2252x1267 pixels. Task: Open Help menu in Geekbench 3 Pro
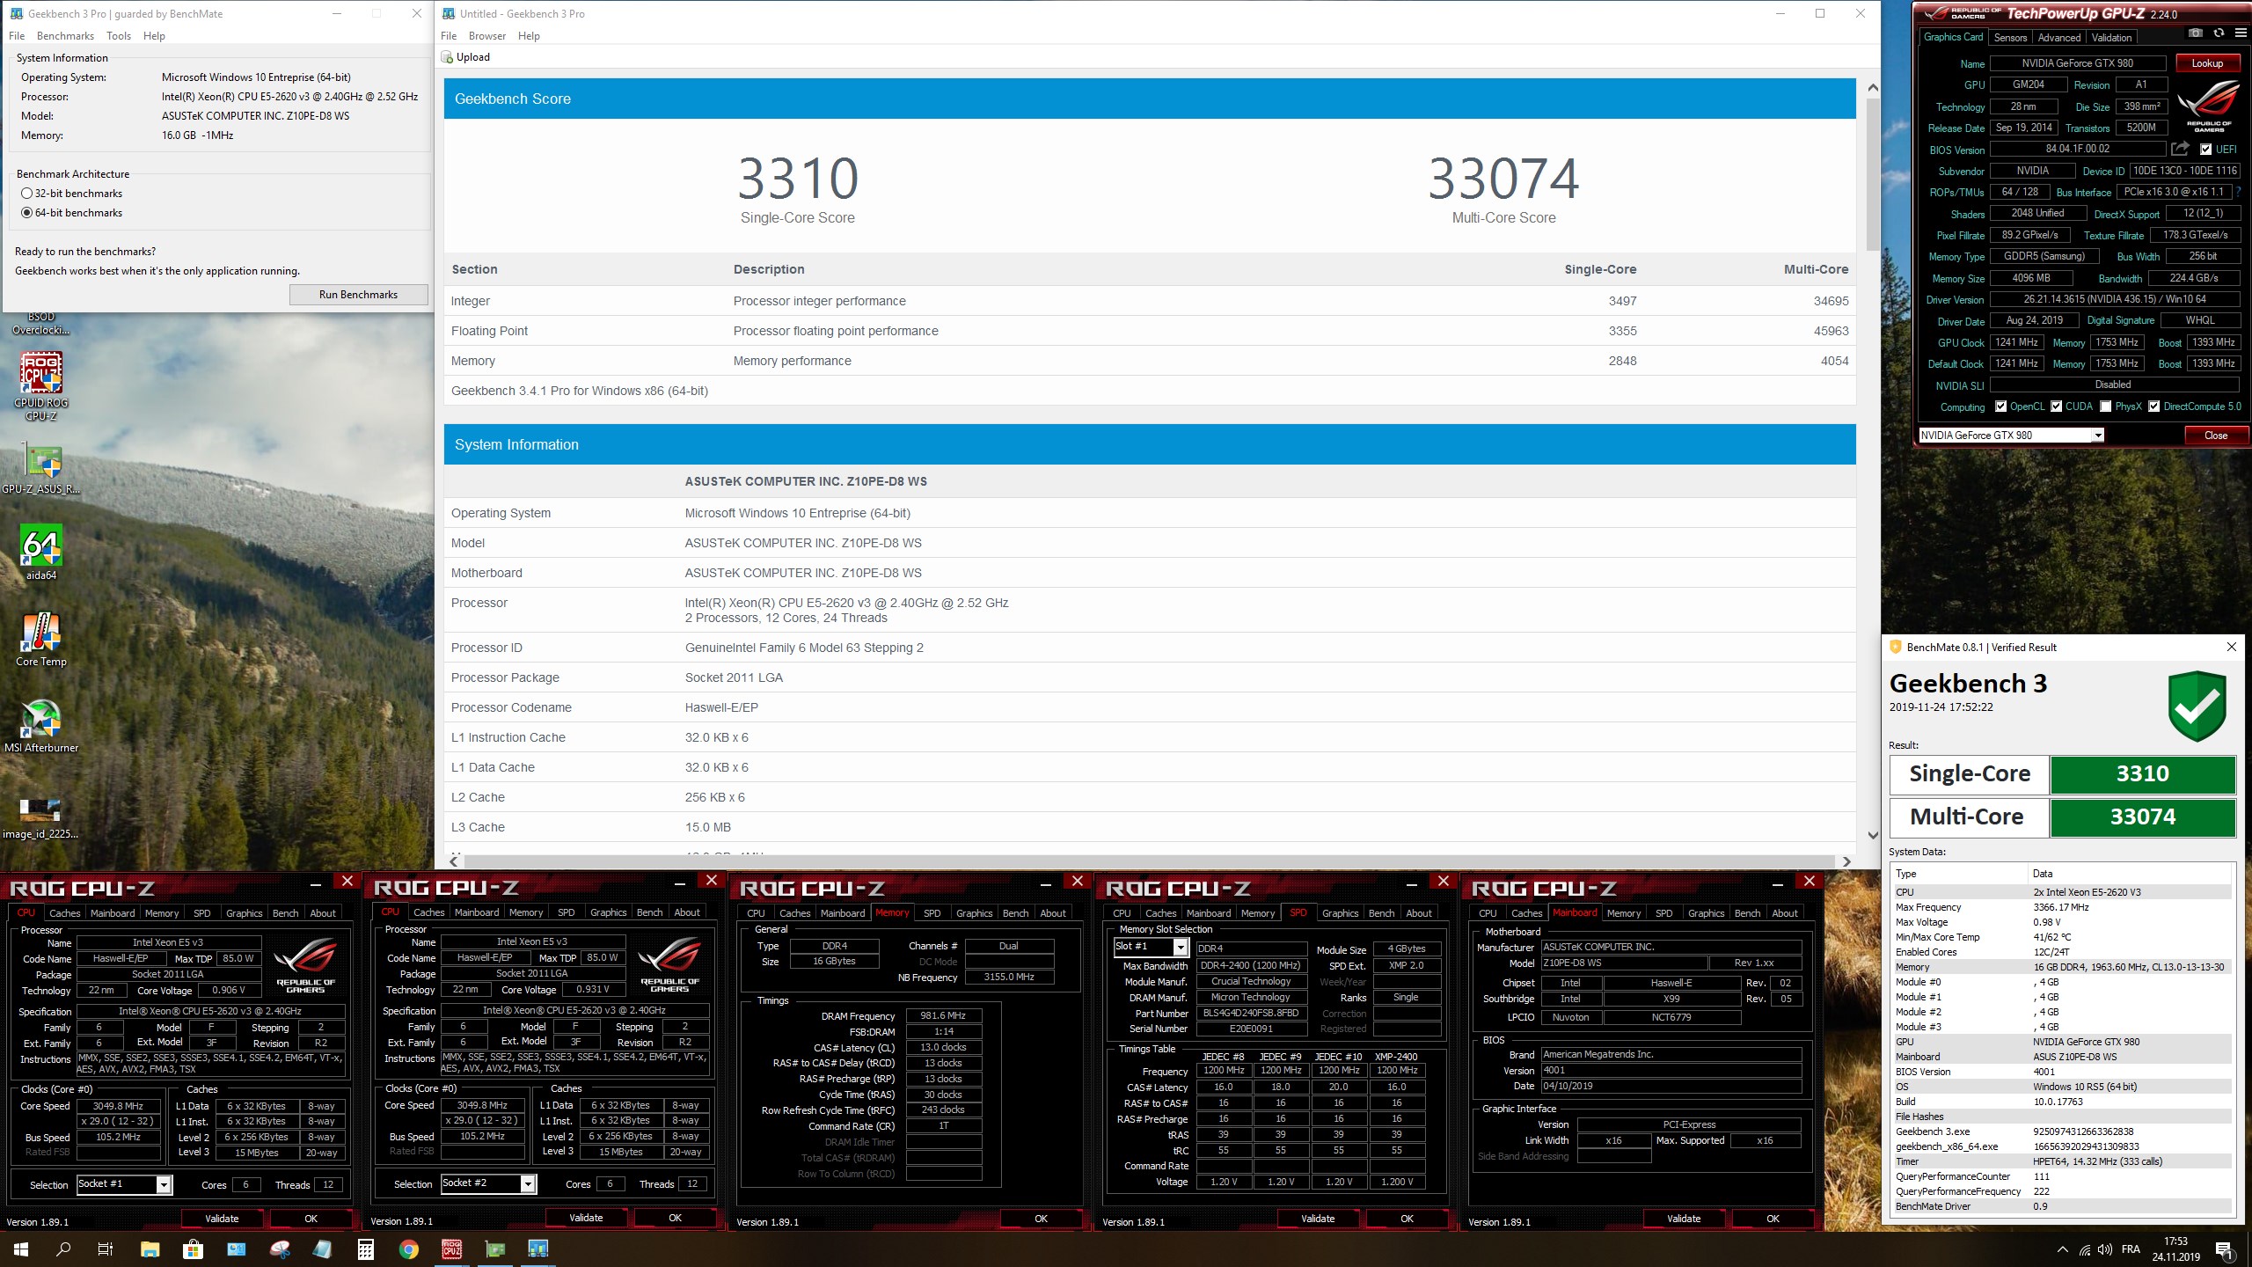(154, 36)
